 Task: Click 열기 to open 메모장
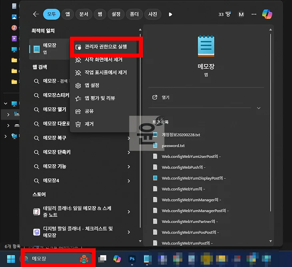(x=166, y=97)
